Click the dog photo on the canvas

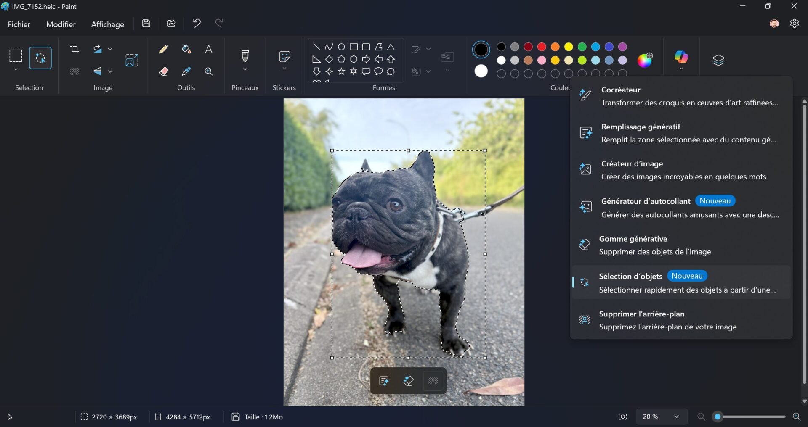pyautogui.click(x=404, y=252)
